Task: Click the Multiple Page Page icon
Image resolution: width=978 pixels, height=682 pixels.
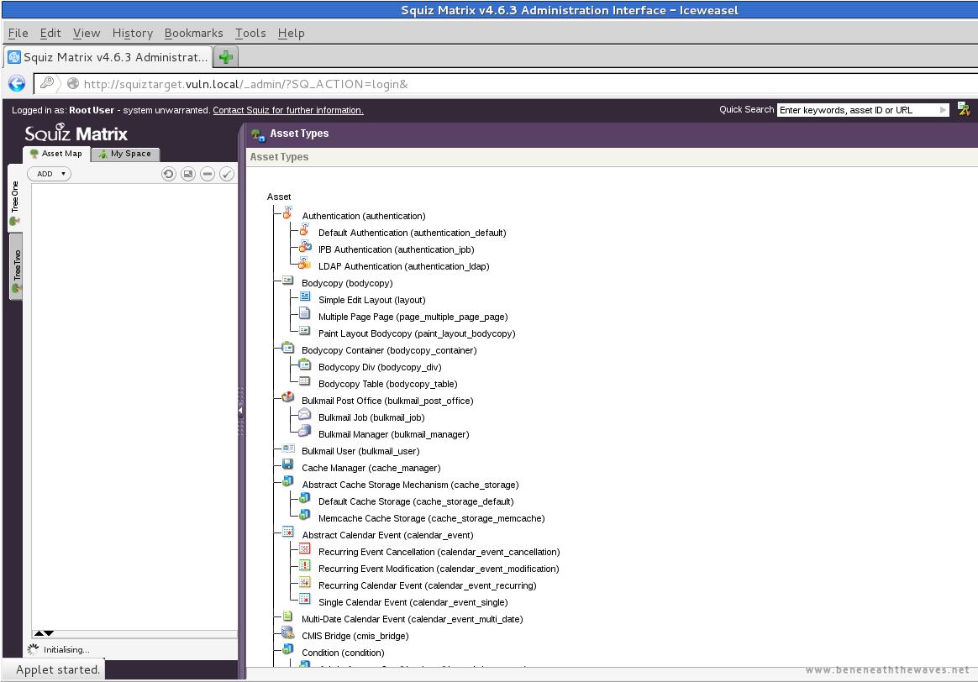Action: click(x=304, y=313)
